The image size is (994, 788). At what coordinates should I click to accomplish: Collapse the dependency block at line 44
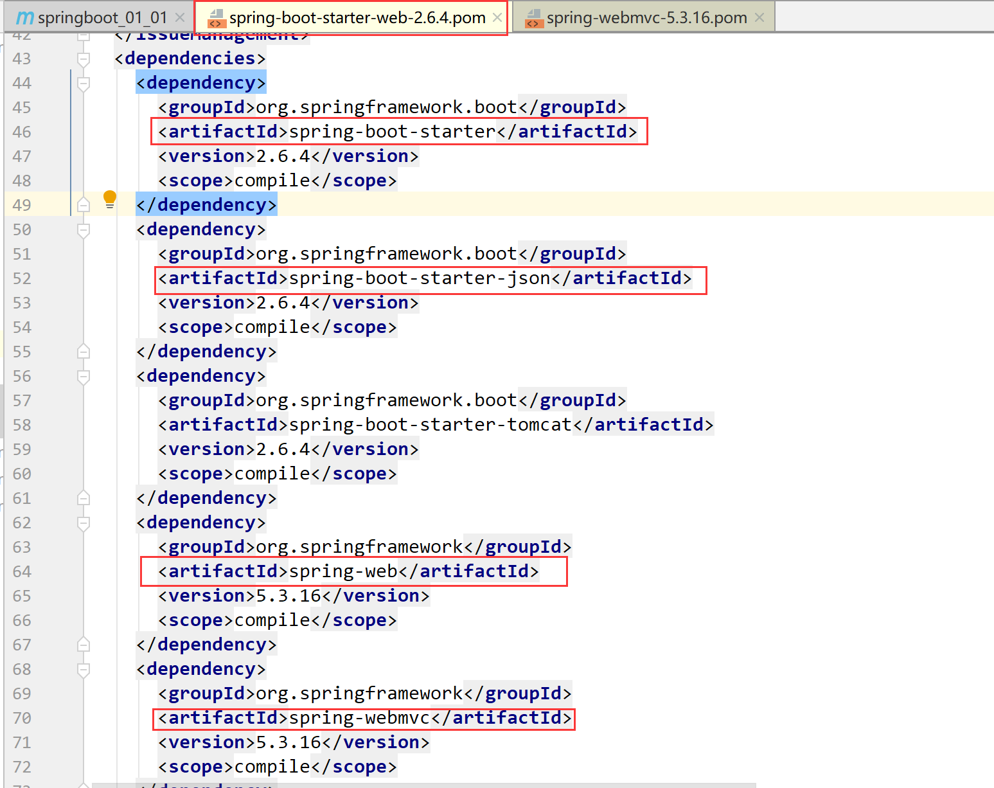click(83, 84)
